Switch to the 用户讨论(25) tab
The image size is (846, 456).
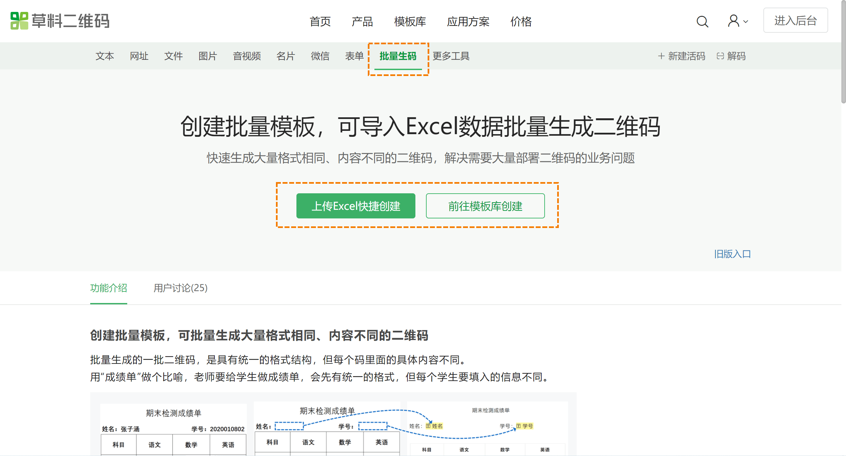tap(180, 288)
